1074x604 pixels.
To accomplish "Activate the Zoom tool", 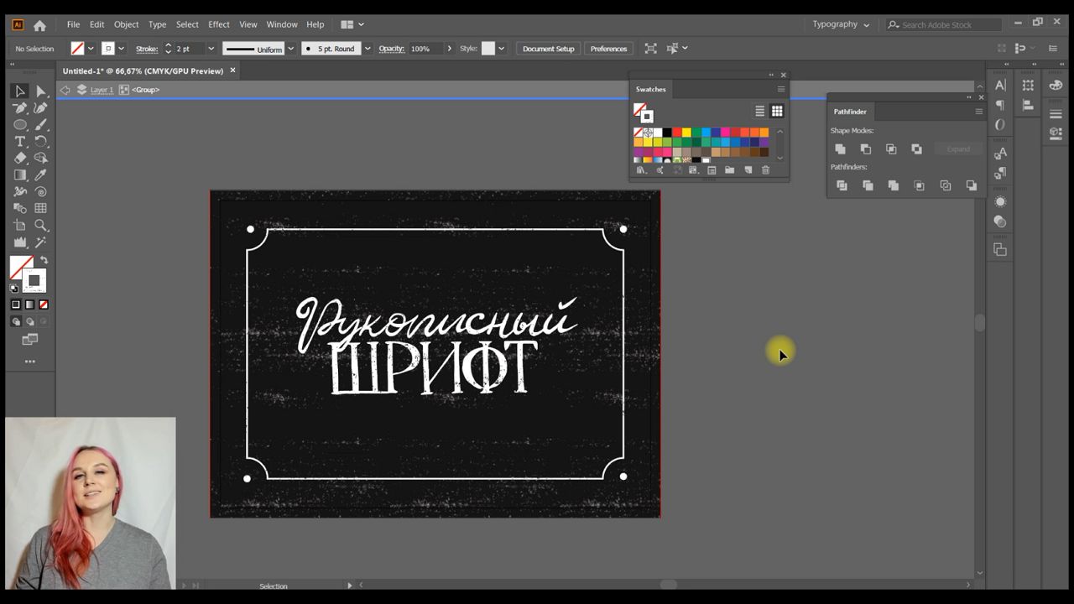I will 40,225.
